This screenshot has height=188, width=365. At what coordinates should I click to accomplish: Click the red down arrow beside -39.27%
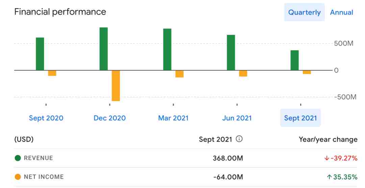click(x=326, y=158)
